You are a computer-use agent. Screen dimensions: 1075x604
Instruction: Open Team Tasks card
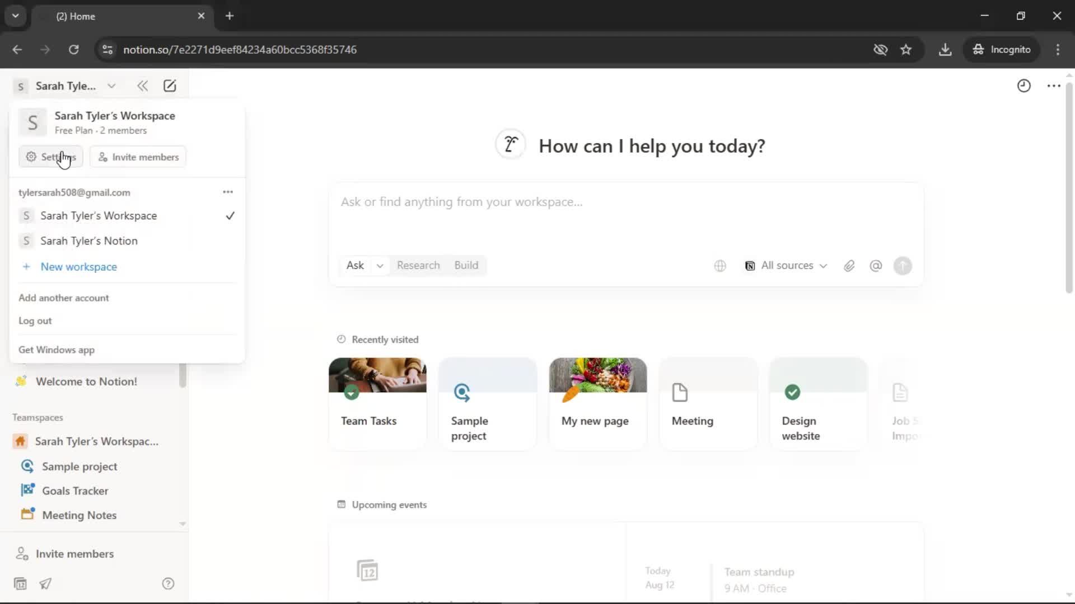pos(377,403)
